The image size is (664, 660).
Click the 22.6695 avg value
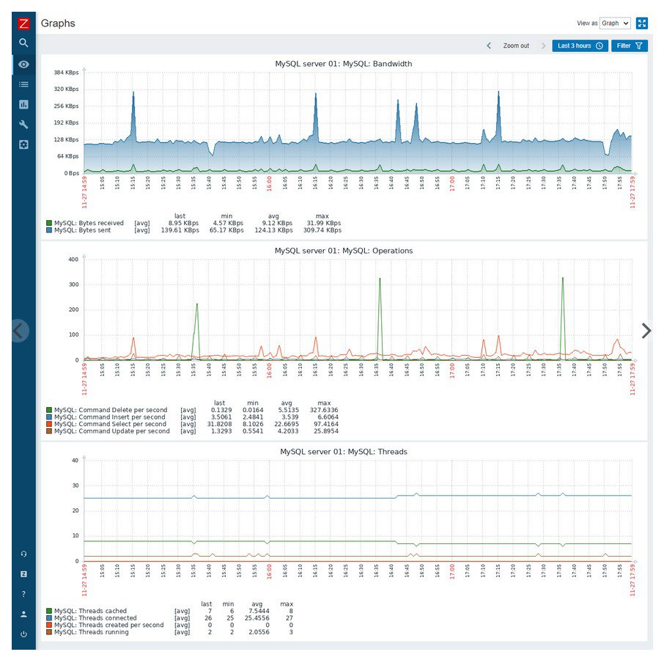click(287, 424)
